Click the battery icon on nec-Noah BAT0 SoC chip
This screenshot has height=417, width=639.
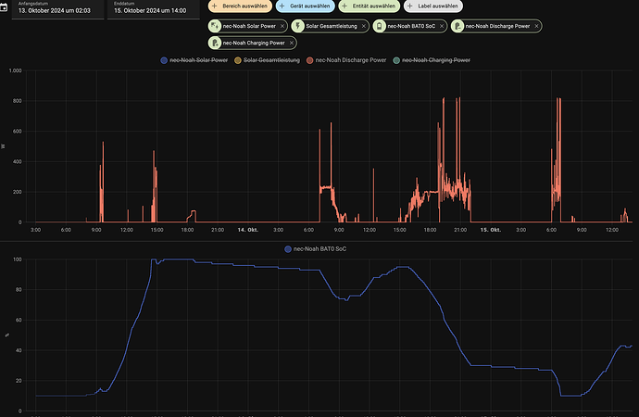382,26
